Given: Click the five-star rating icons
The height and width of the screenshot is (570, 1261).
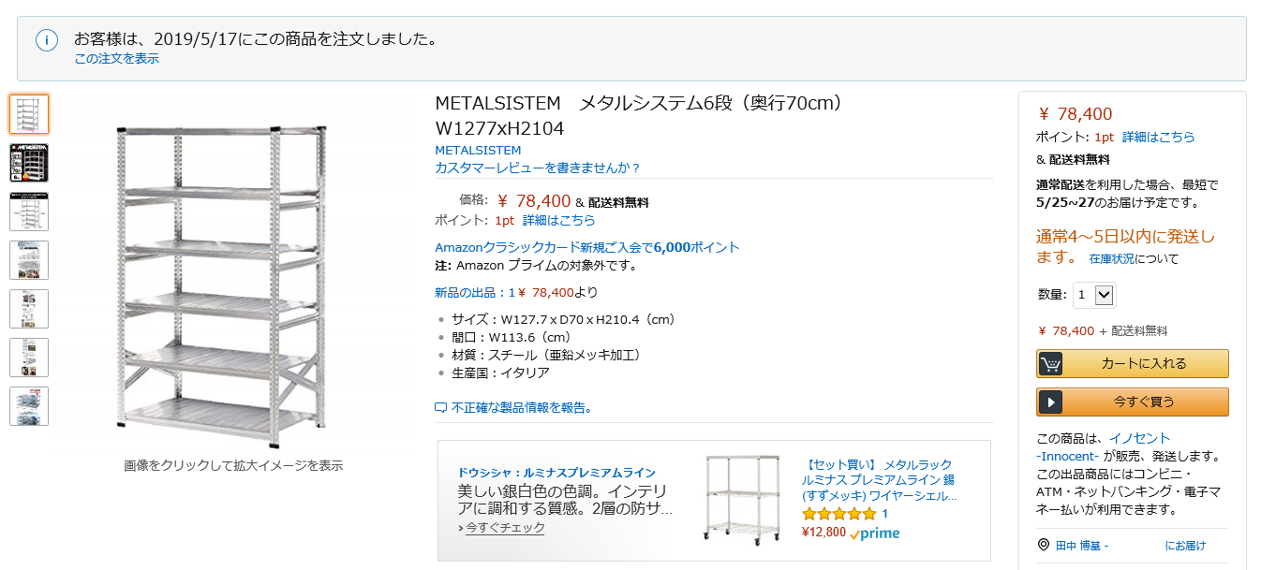Looking at the screenshot, I should pyautogui.click(x=838, y=514).
